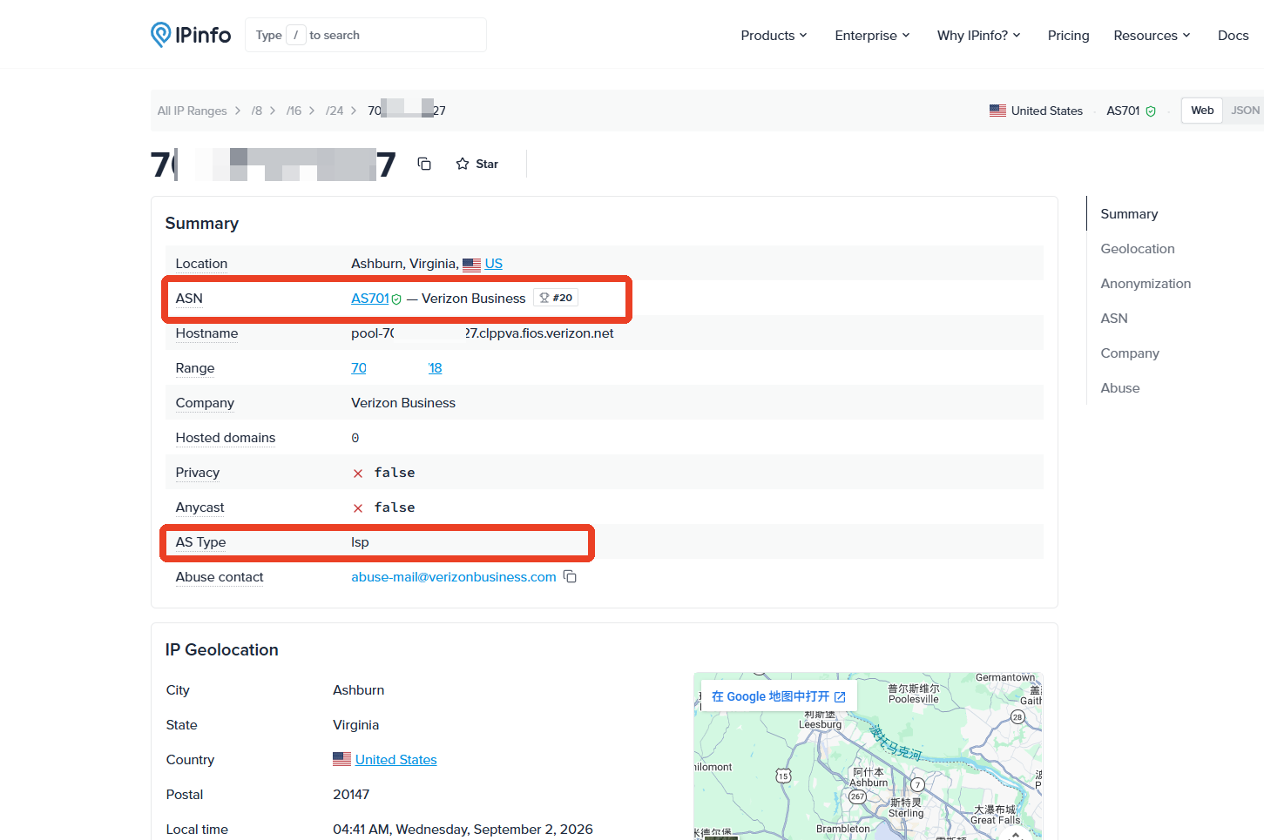Jump to Geolocation section in sidebar
1264x840 pixels.
(x=1137, y=249)
